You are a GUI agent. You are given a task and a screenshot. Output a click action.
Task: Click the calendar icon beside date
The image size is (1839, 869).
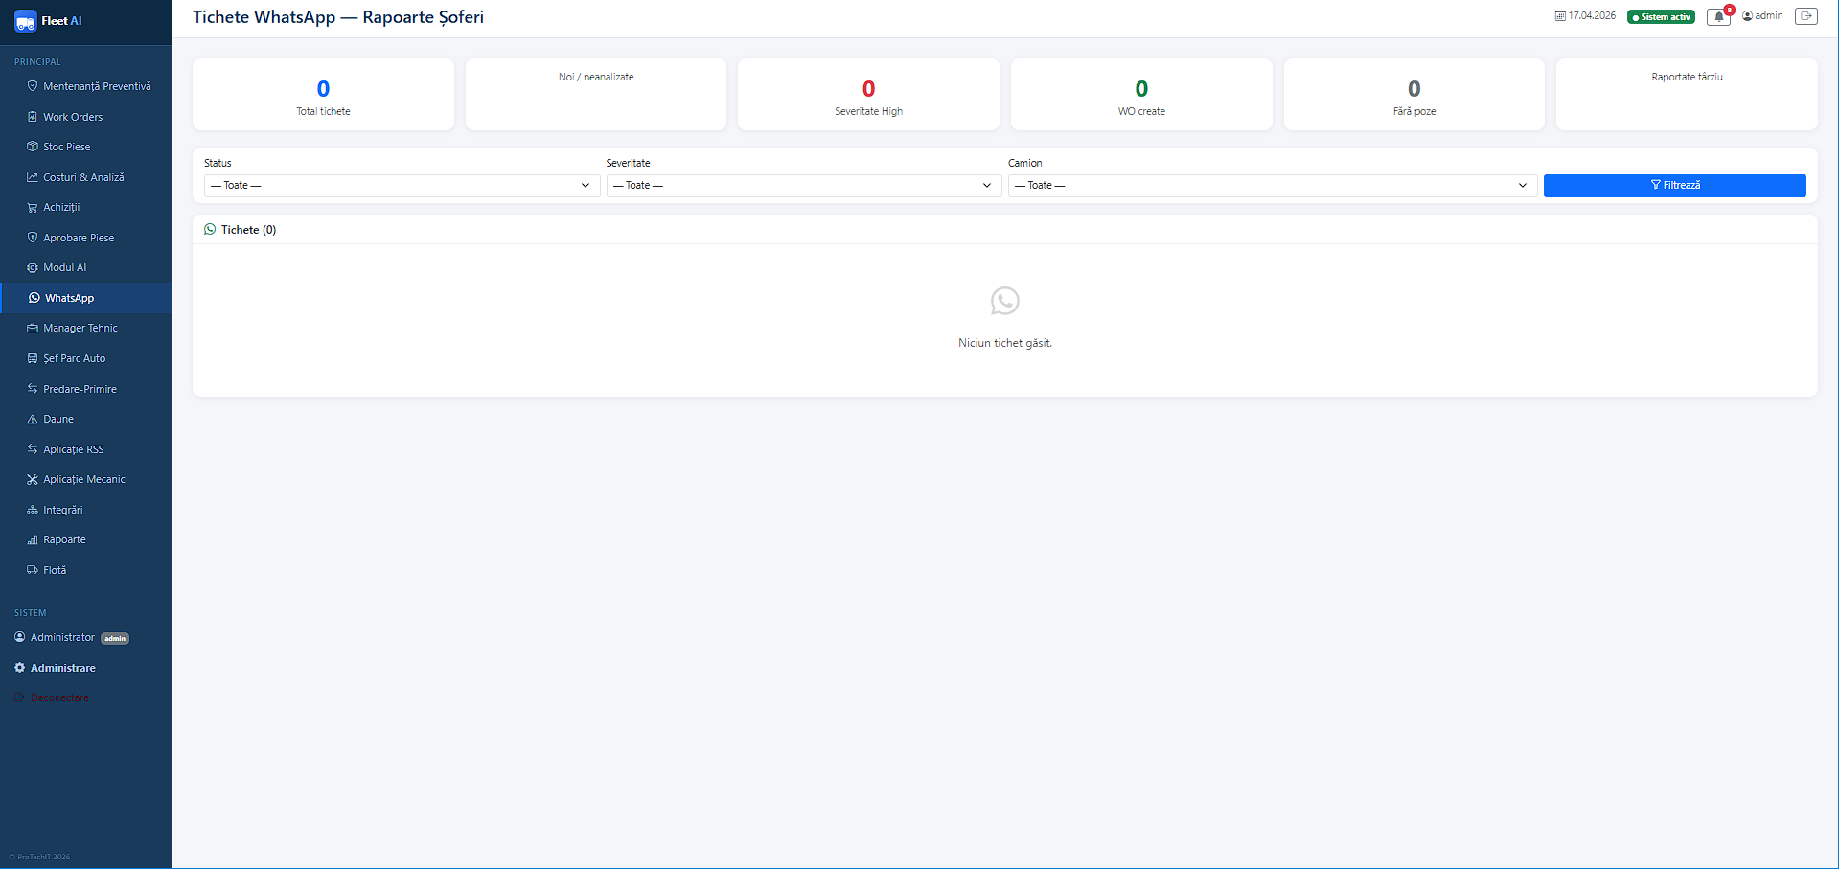click(1560, 16)
